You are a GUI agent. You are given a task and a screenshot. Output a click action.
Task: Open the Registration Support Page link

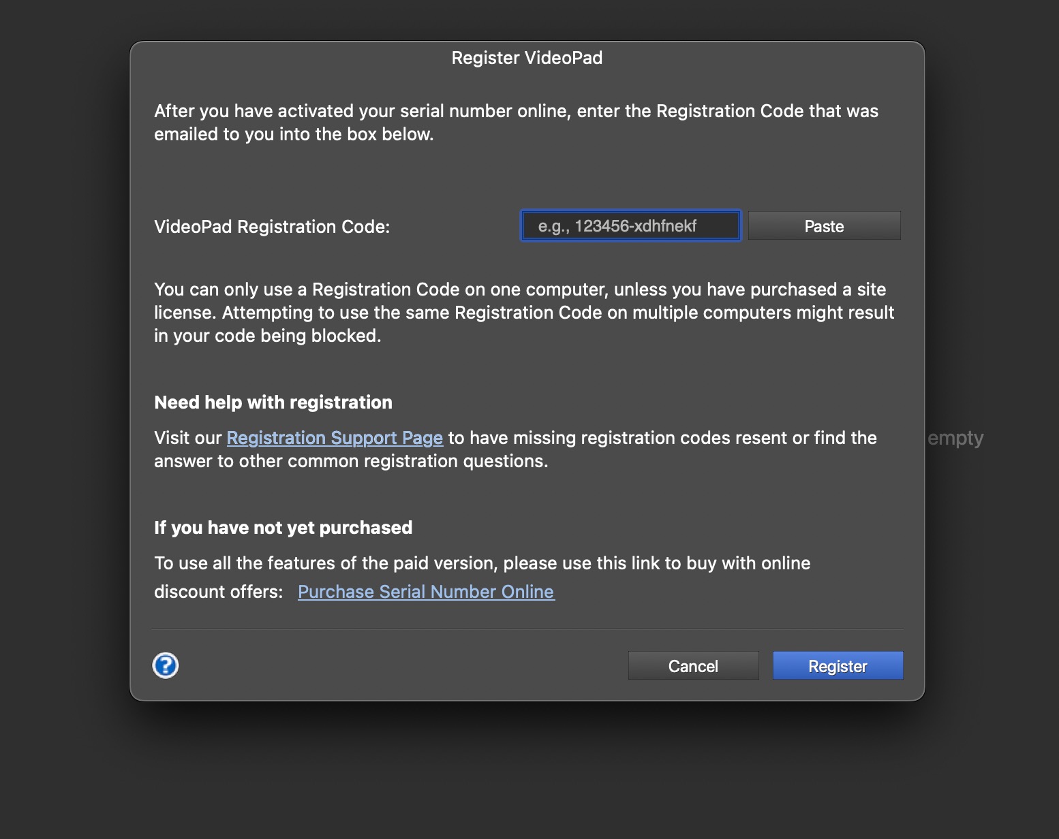pos(335,438)
